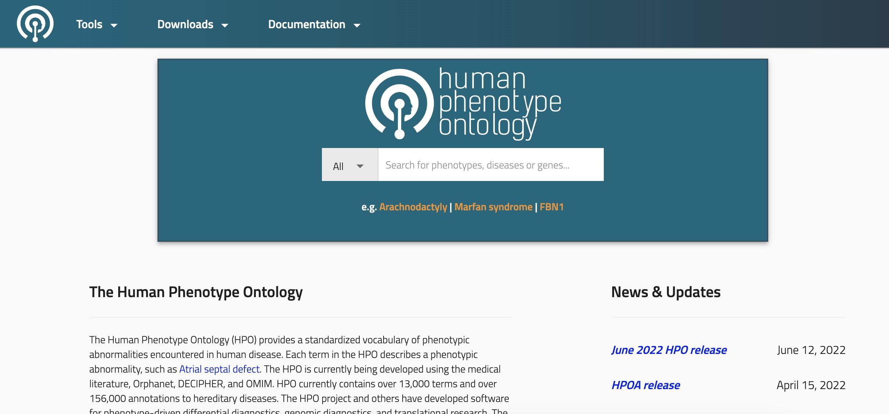Open the Documentation menu

tap(315, 25)
